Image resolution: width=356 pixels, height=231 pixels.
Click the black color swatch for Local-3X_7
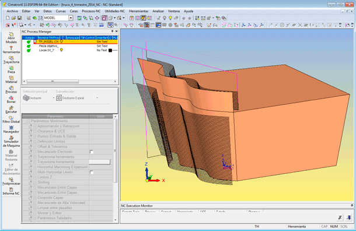(x=110, y=50)
